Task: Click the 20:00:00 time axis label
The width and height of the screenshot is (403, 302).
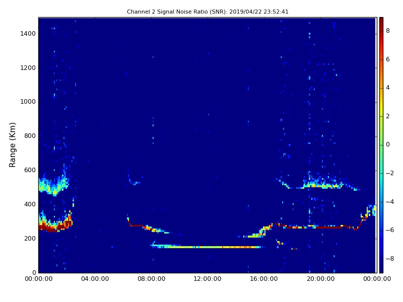Action: pos(320,279)
